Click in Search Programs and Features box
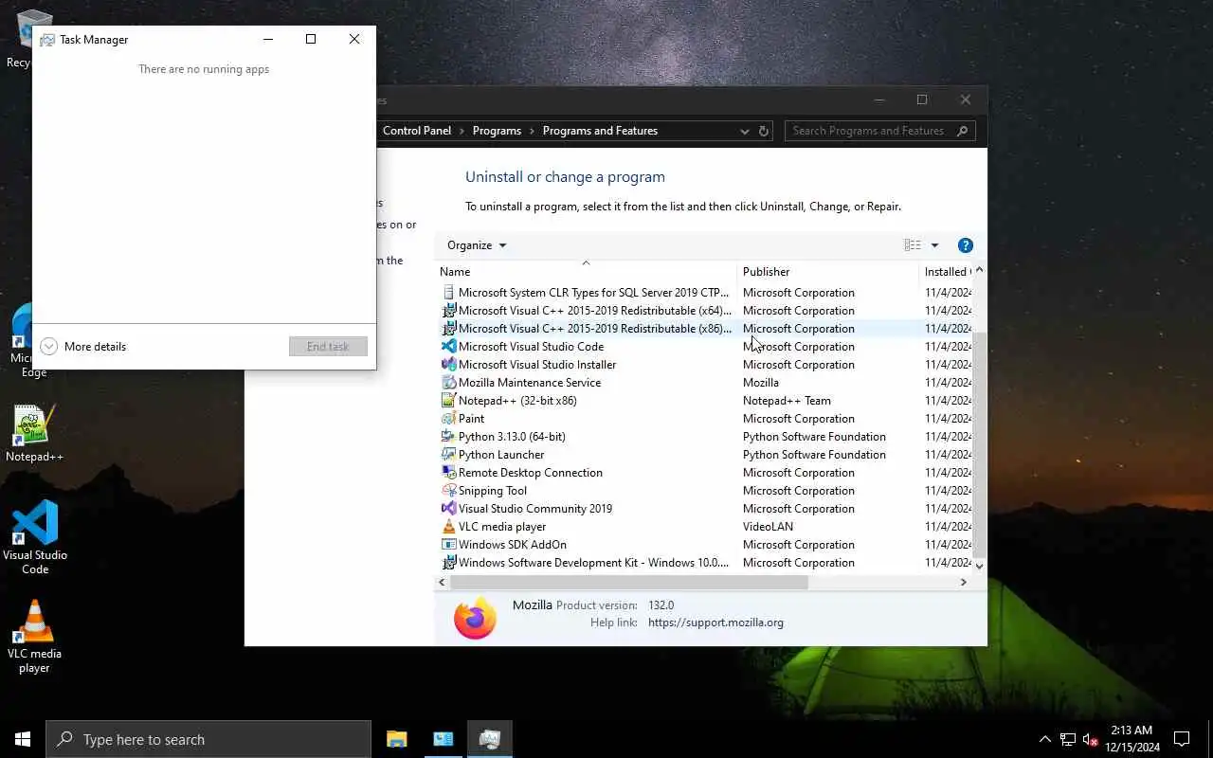 tap(879, 131)
